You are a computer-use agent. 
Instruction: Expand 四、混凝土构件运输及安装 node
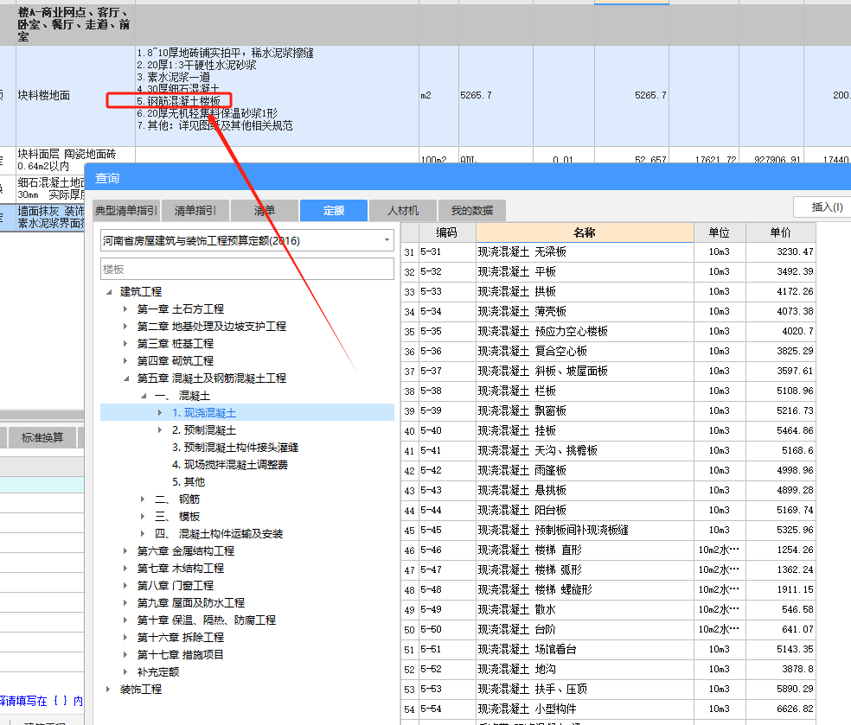[x=143, y=533]
